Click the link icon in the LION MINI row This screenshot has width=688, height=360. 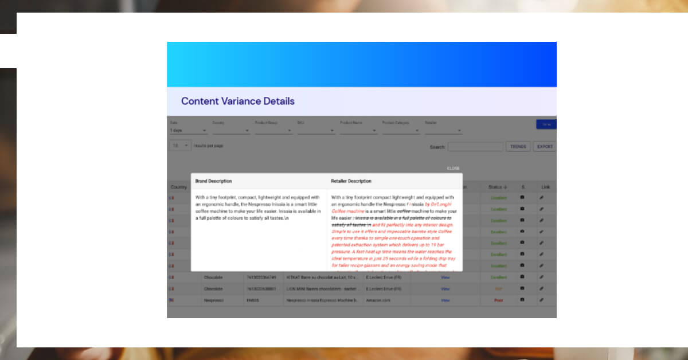click(541, 288)
